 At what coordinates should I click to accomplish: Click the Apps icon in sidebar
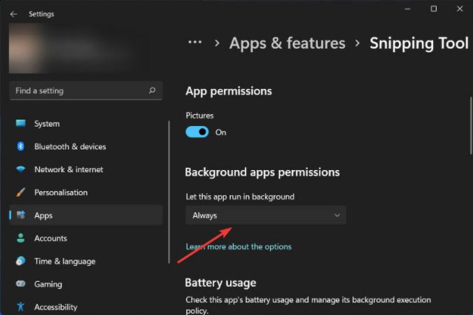[21, 215]
